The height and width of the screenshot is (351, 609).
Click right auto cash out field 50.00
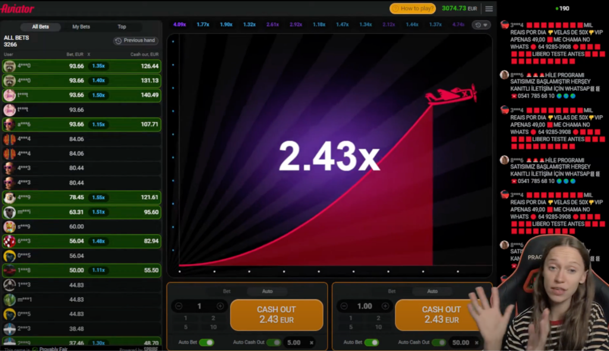pos(461,343)
